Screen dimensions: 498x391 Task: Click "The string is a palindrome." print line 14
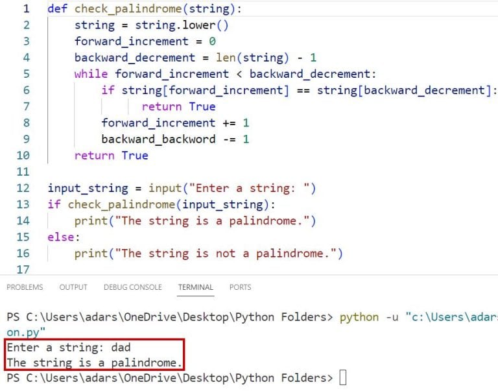(x=195, y=220)
